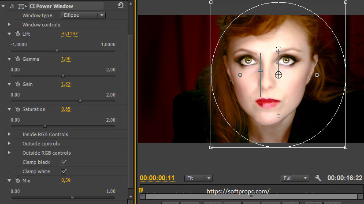Click the right inner ellipse handle

point(317,75)
